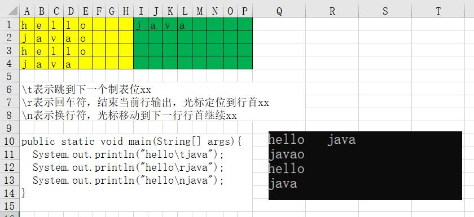Select row 1 header
474x217 pixels.
[x=10, y=24]
